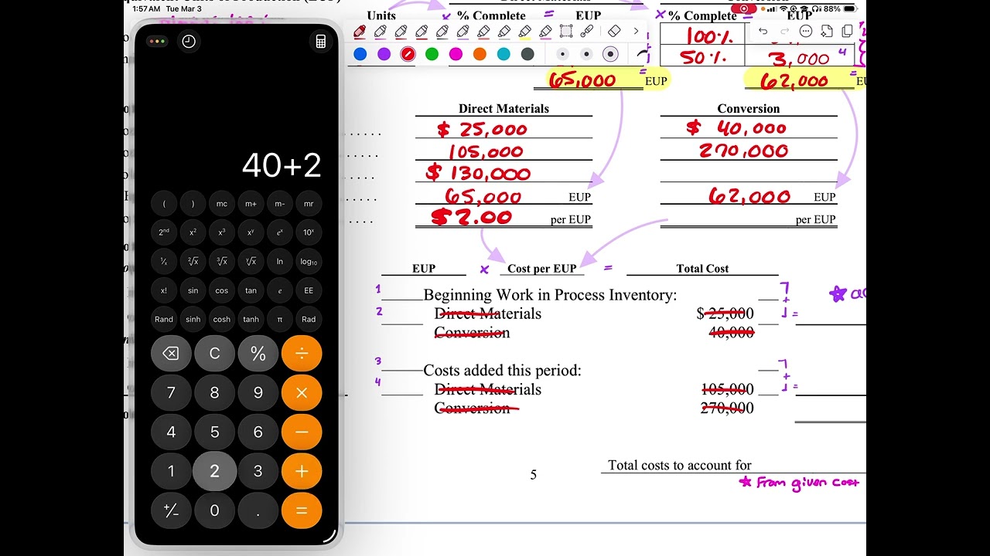Tap the calculator backspace delete key
The width and height of the screenshot is (990, 556).
coord(171,354)
